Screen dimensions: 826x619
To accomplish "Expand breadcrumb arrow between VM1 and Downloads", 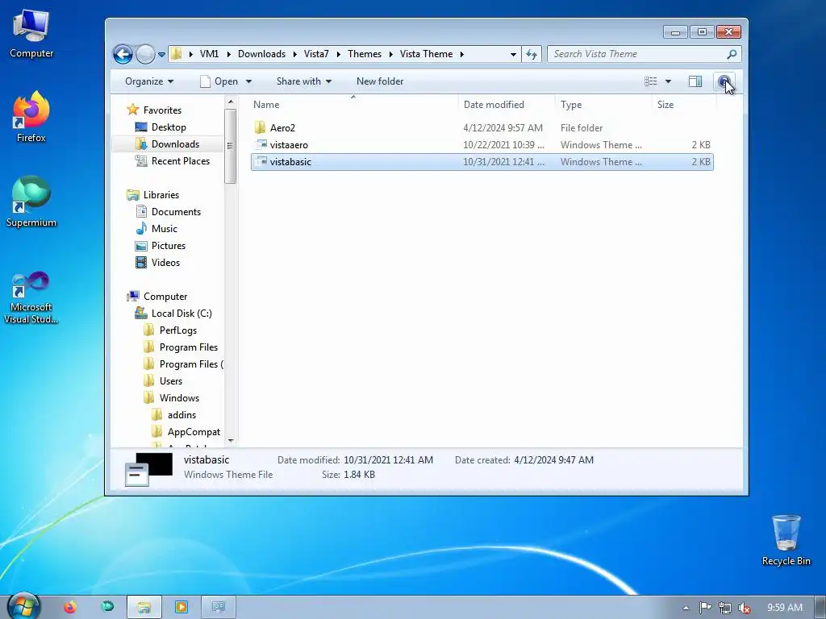I will [x=228, y=54].
